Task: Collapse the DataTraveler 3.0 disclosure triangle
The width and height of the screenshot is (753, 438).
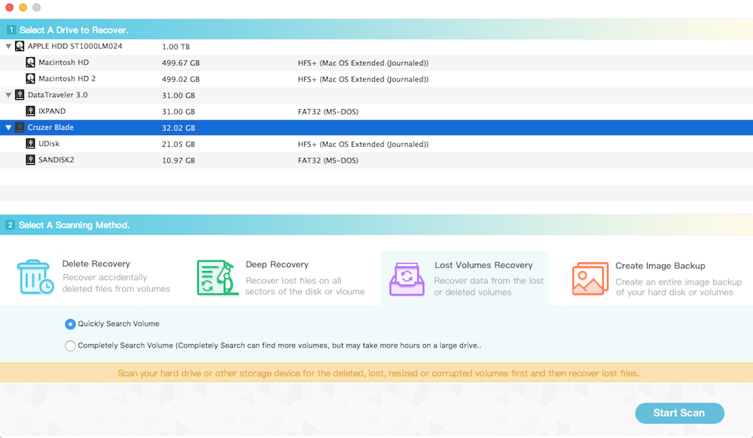Action: [8, 95]
